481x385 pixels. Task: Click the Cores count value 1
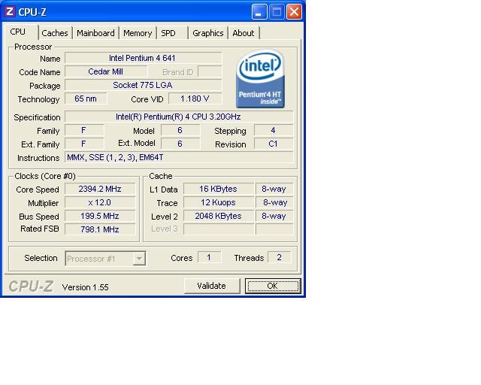[209, 257]
